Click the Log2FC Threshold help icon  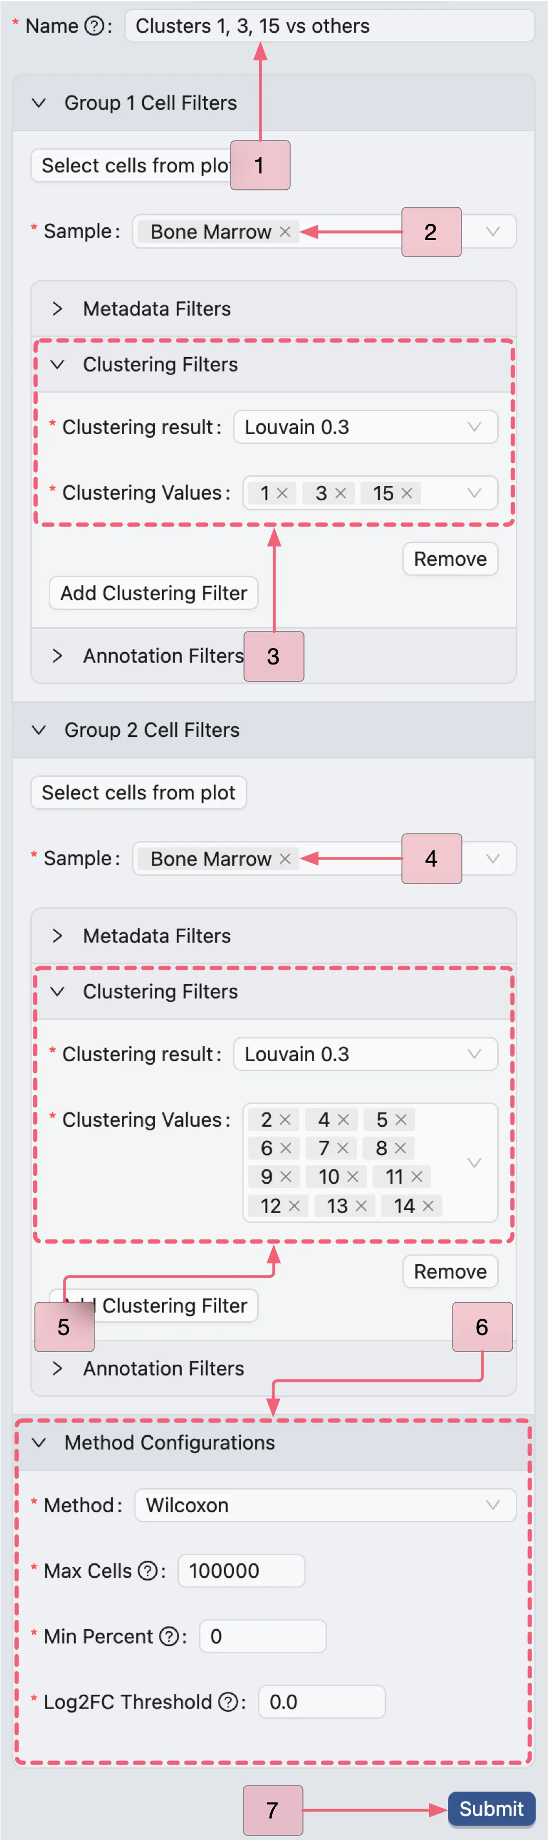[x=226, y=1701]
